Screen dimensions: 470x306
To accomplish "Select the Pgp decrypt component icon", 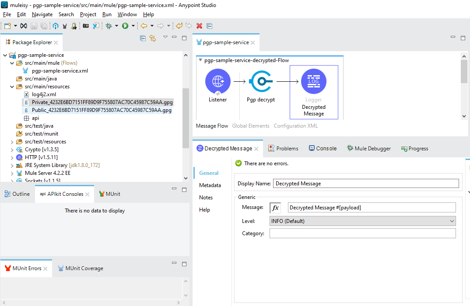I will (x=261, y=81).
